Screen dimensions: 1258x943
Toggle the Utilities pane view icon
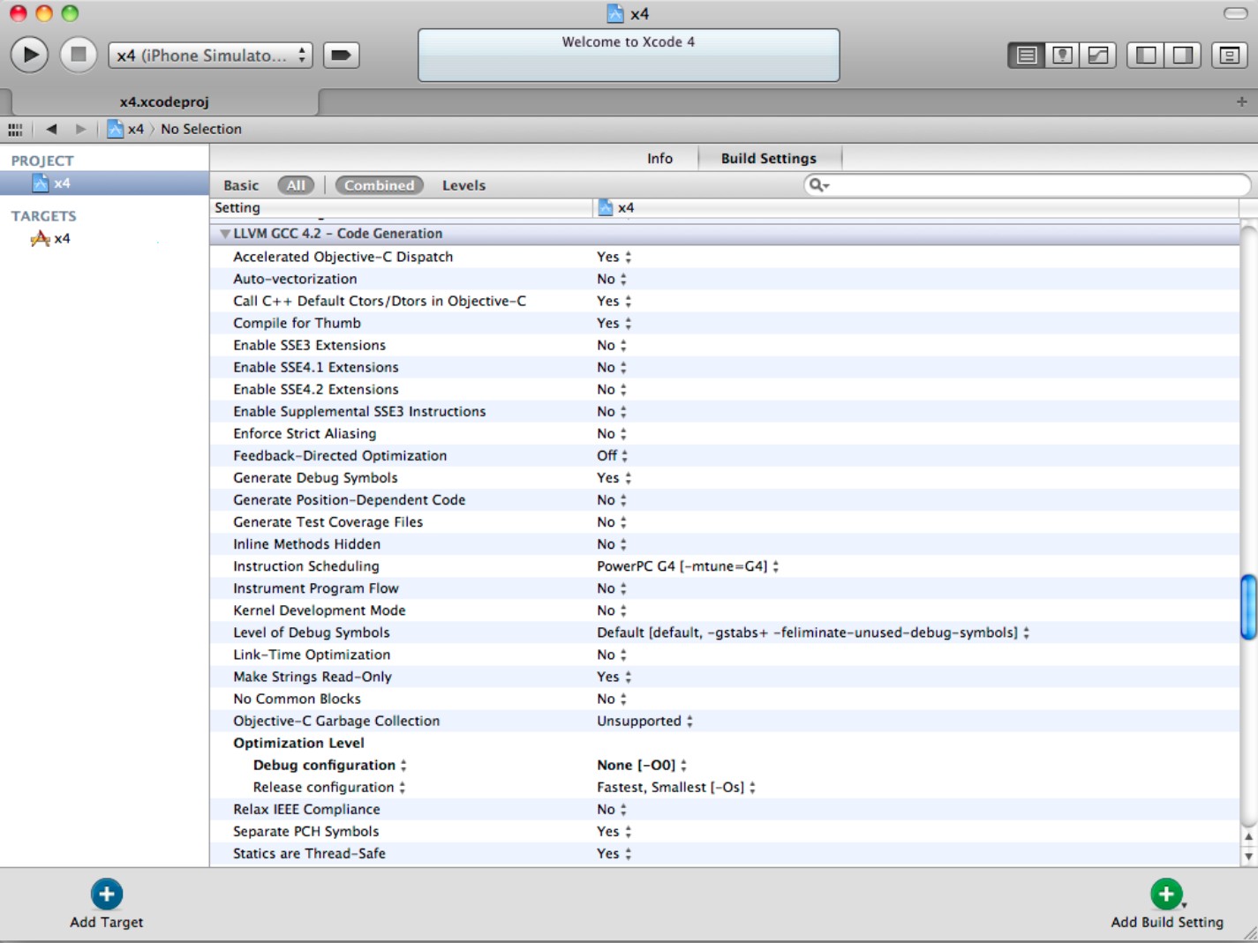(1183, 56)
